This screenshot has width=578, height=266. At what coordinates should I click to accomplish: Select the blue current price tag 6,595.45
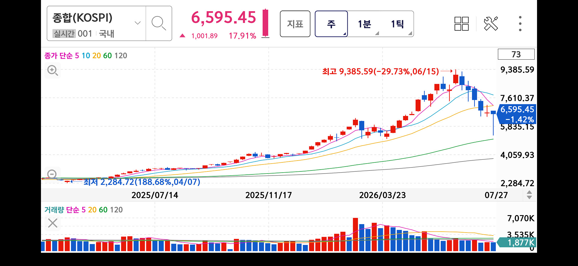click(517, 114)
